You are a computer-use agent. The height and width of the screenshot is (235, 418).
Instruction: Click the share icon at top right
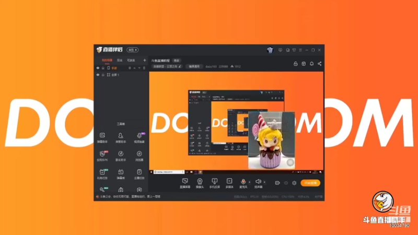(319, 64)
